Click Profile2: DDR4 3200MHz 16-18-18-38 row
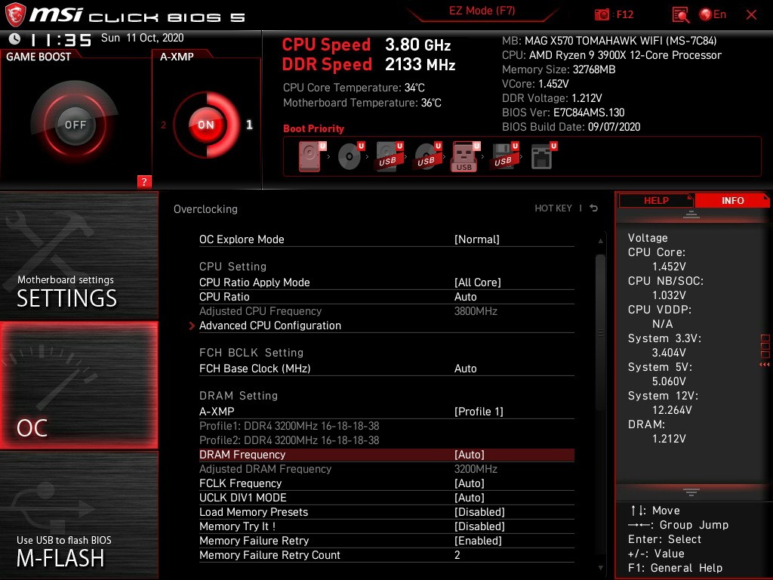 (289, 440)
